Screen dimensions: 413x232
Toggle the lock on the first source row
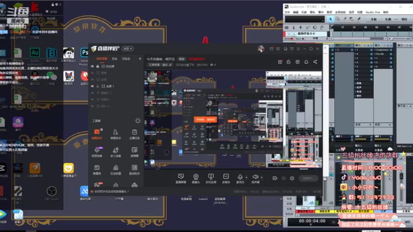(x=98, y=67)
